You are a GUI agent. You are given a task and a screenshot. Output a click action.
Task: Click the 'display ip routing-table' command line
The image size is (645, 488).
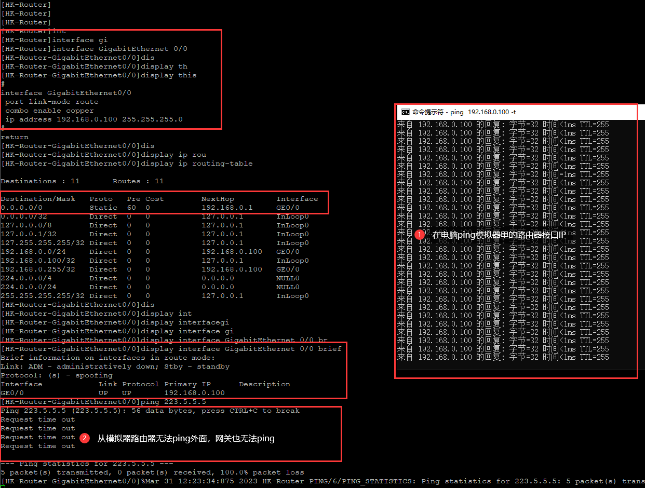click(127, 164)
